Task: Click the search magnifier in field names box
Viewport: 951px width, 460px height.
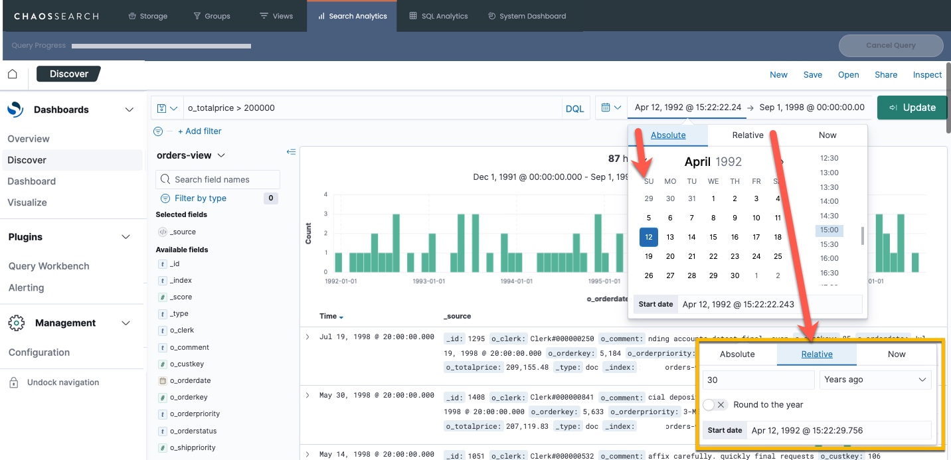Action: point(165,180)
